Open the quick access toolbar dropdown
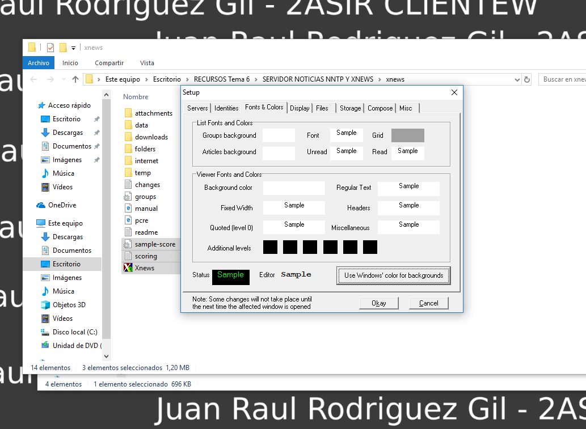This screenshot has width=586, height=429. [73, 48]
